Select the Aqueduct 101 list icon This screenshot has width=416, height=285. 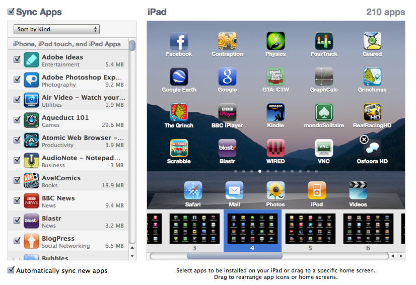tap(31, 120)
